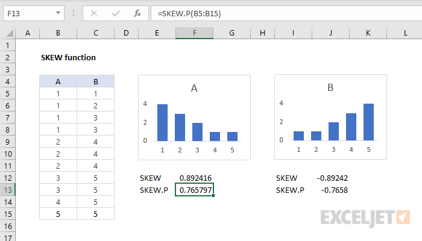Click the SKEW.P label under chart B

(x=290, y=190)
